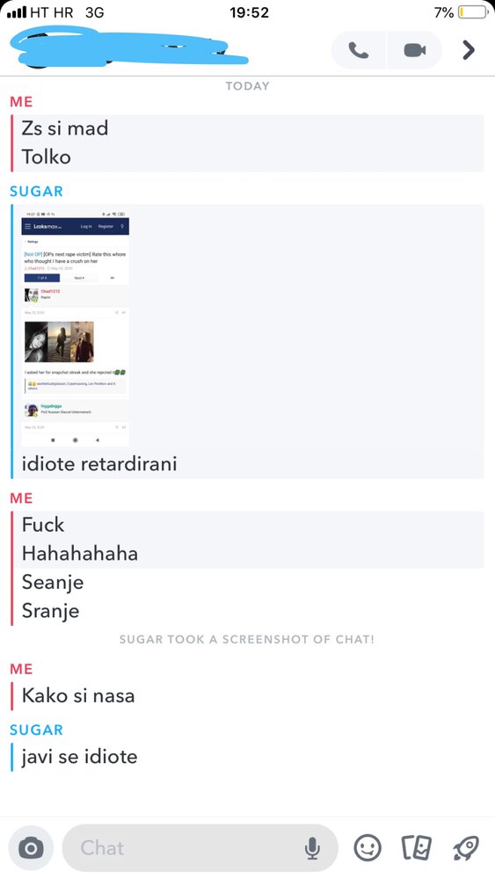Screen dimensions: 495x879
Task: Tap the battery indicator in status bar
Action: pos(472,11)
